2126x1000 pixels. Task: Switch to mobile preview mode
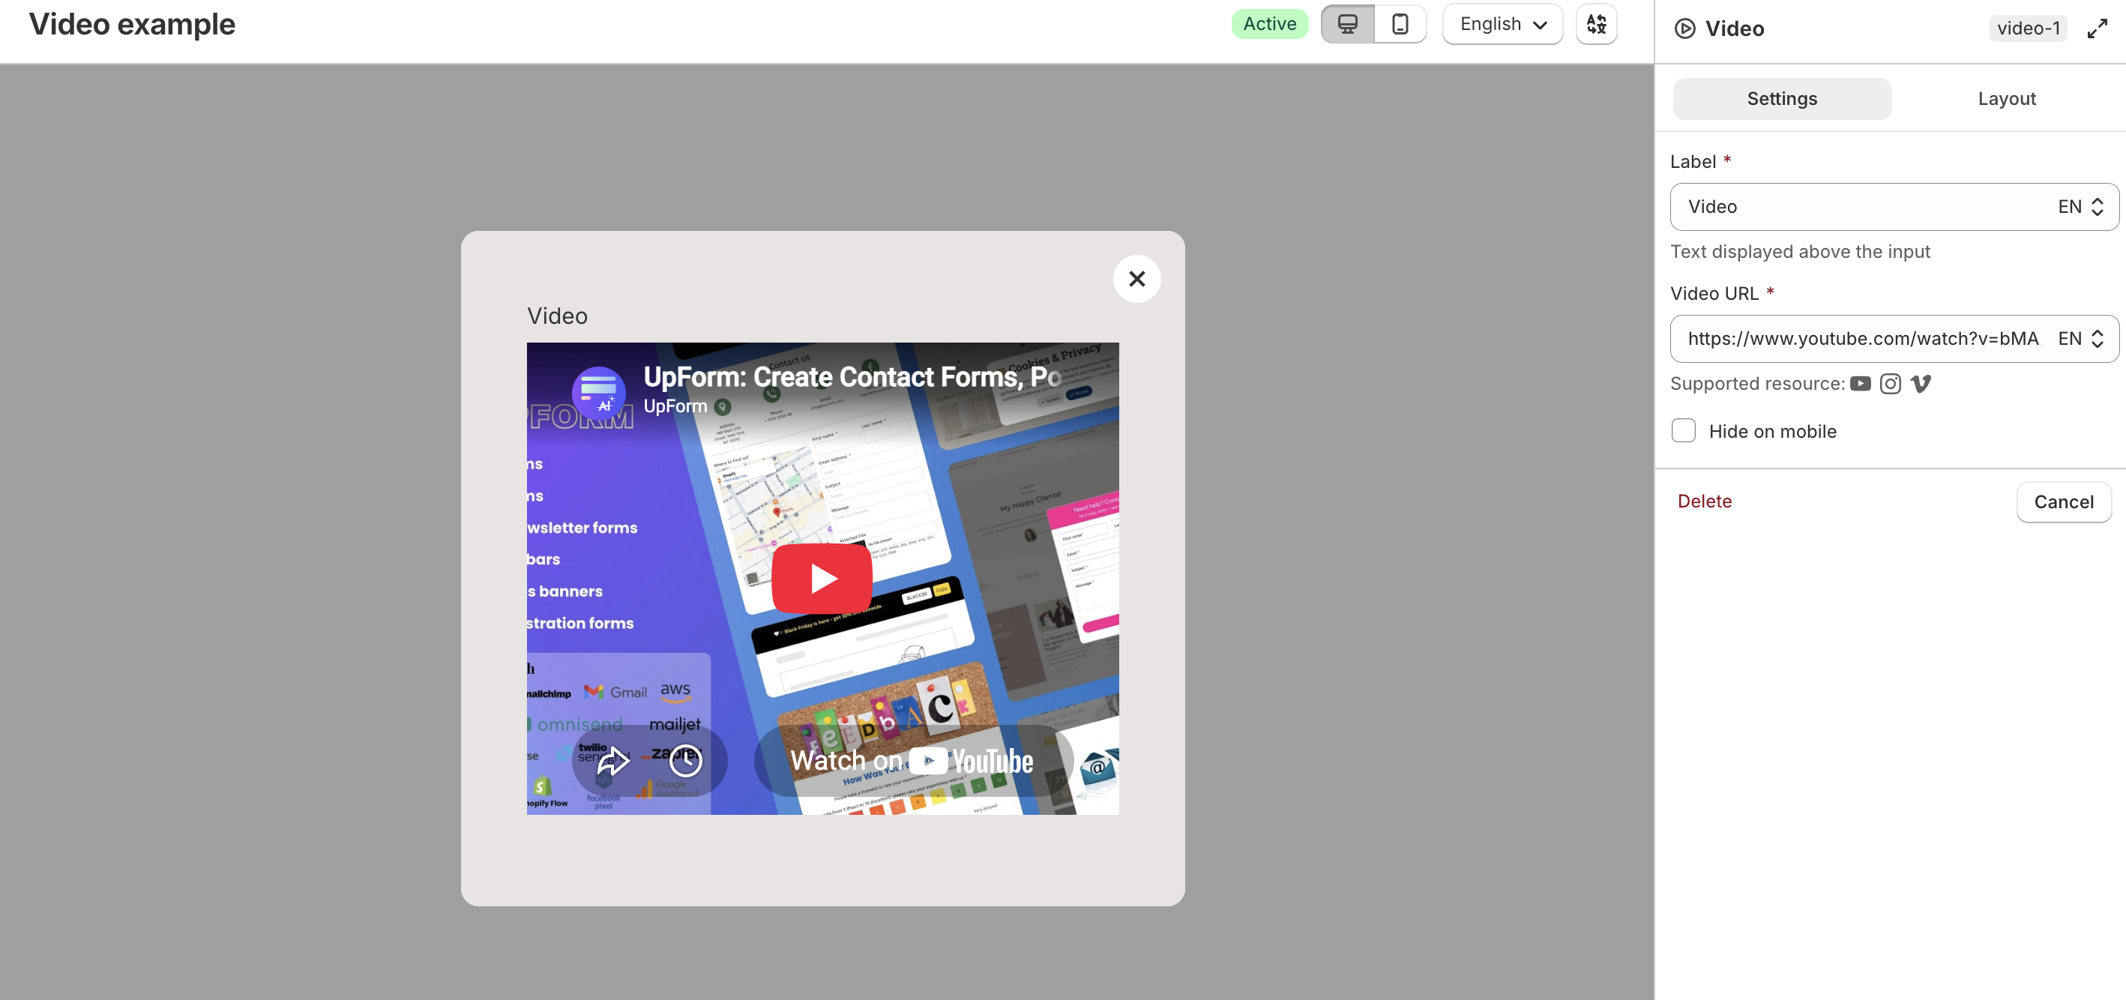coord(1400,24)
